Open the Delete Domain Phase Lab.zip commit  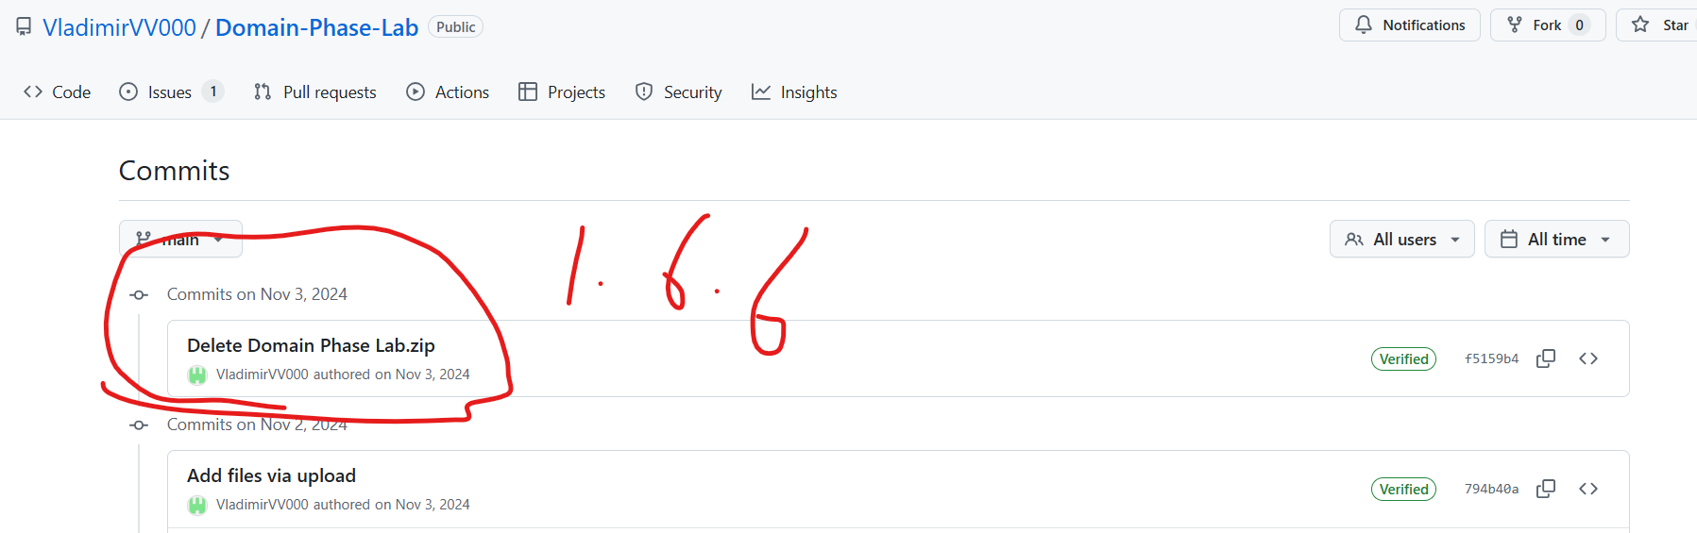pos(311,345)
